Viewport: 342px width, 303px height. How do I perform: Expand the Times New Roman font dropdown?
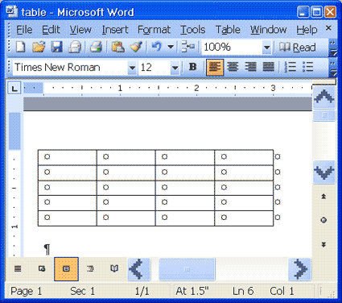(132, 68)
